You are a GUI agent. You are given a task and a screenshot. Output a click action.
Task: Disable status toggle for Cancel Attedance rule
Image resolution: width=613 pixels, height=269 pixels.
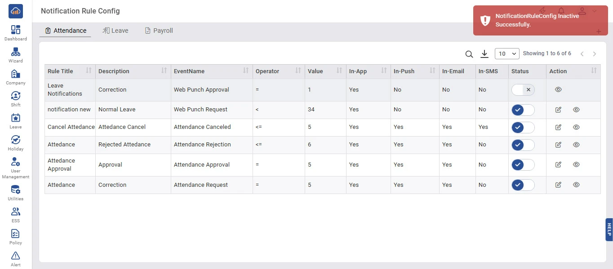point(523,127)
